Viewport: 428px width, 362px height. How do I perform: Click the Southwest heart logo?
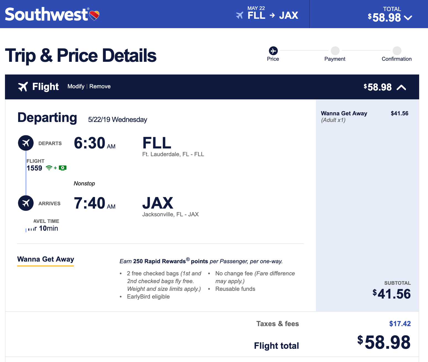[x=94, y=15]
